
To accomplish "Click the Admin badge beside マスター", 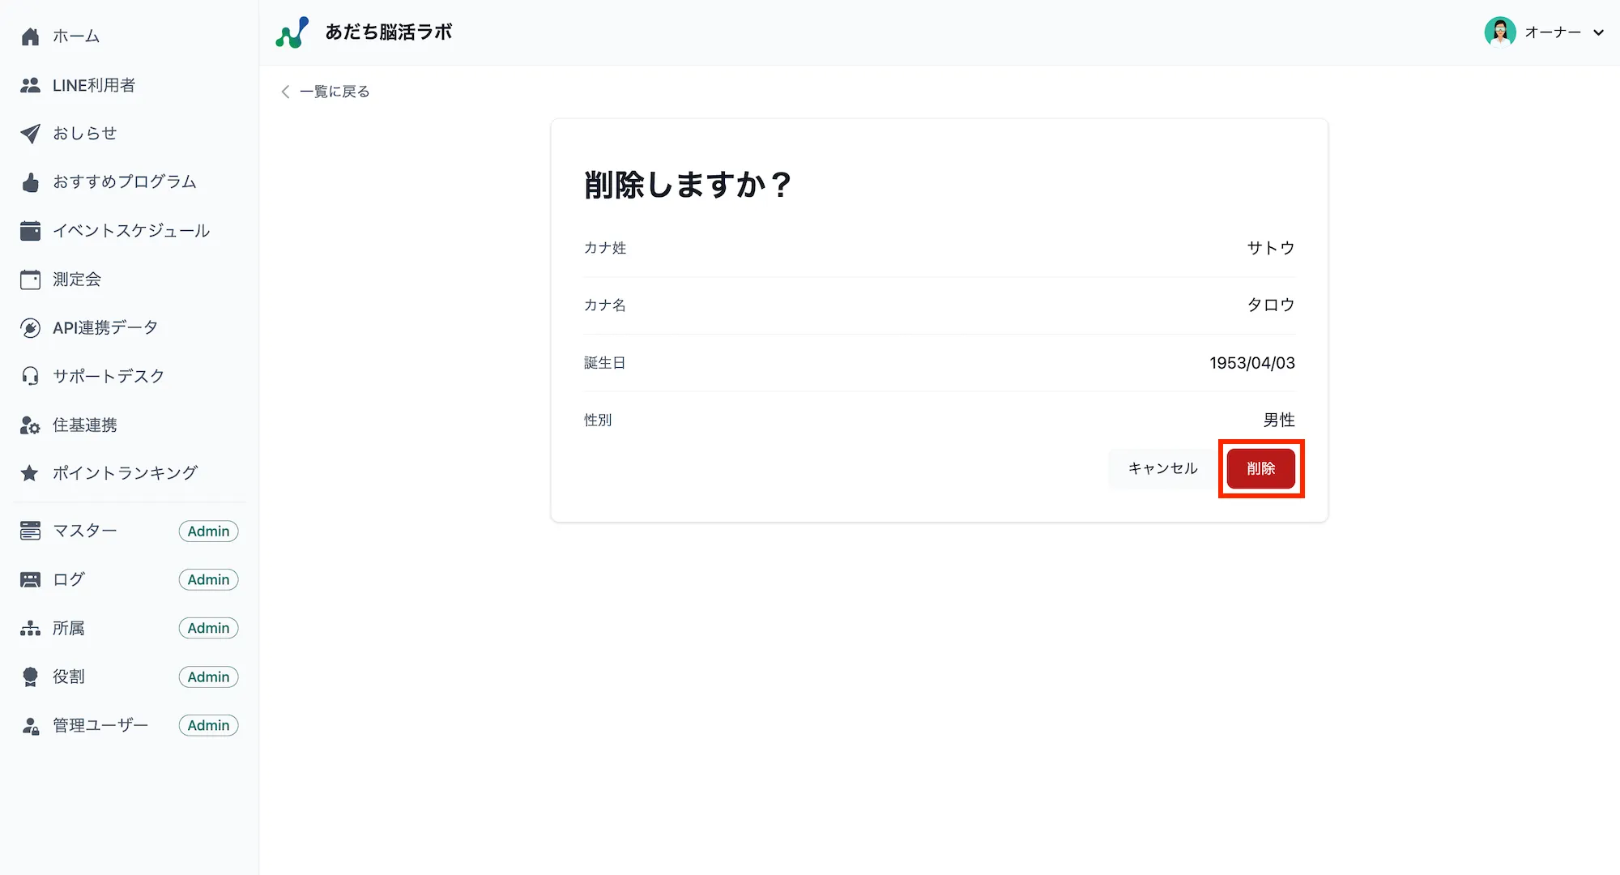I will pyautogui.click(x=208, y=531).
